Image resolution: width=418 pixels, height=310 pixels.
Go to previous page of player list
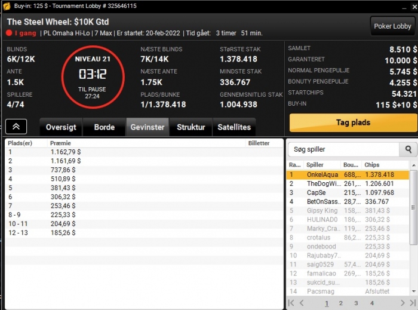tap(302, 303)
